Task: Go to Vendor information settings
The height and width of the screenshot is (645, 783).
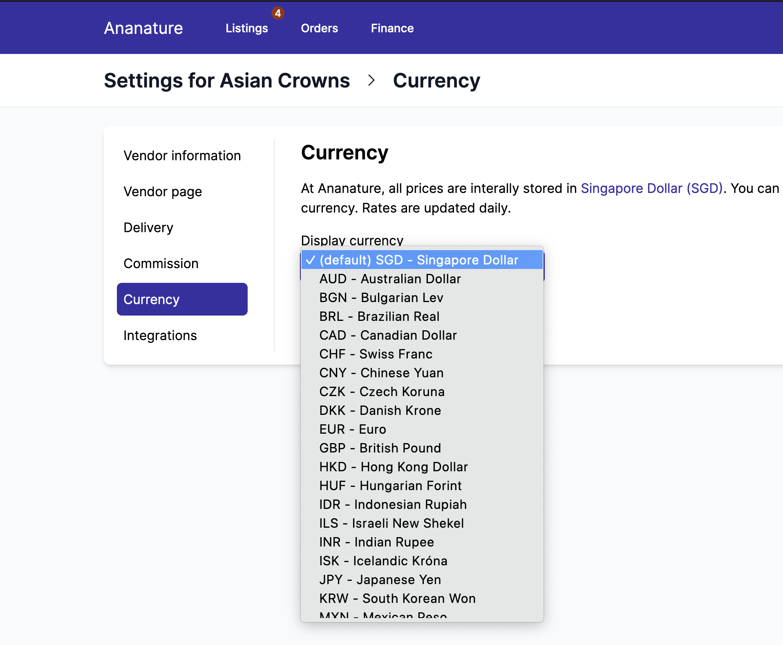Action: (x=182, y=155)
